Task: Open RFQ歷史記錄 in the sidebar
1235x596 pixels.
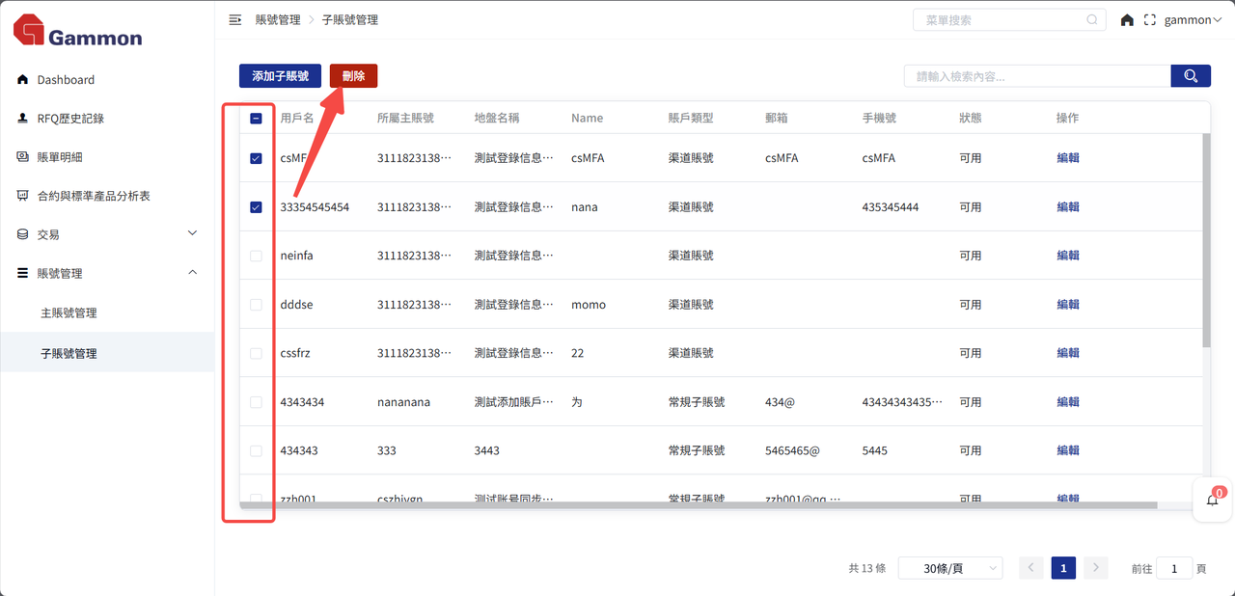Action: click(70, 119)
